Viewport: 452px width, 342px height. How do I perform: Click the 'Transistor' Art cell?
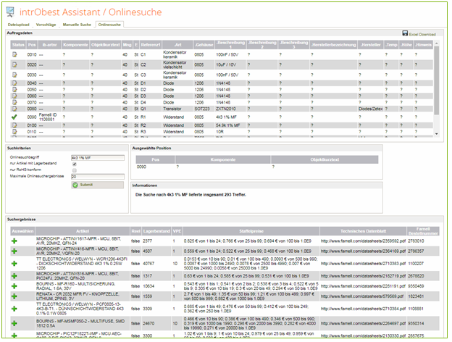point(172,109)
